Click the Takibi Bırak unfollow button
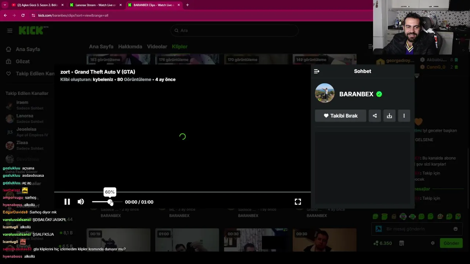The width and height of the screenshot is (470, 264). (340, 115)
